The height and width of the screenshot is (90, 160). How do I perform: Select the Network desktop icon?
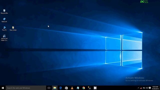point(4,20)
